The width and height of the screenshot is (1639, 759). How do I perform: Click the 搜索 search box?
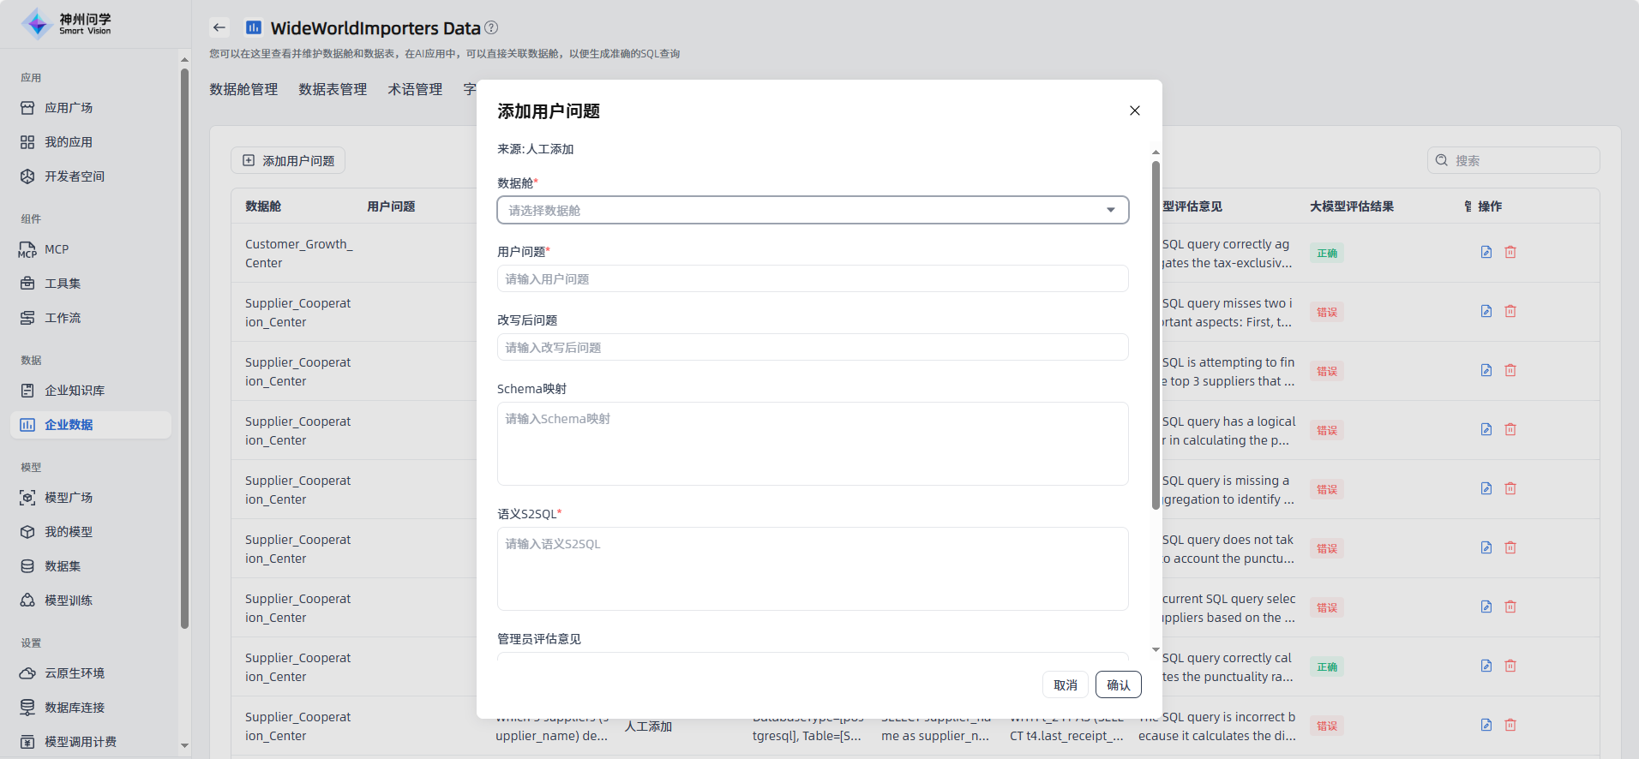[x=1522, y=160]
